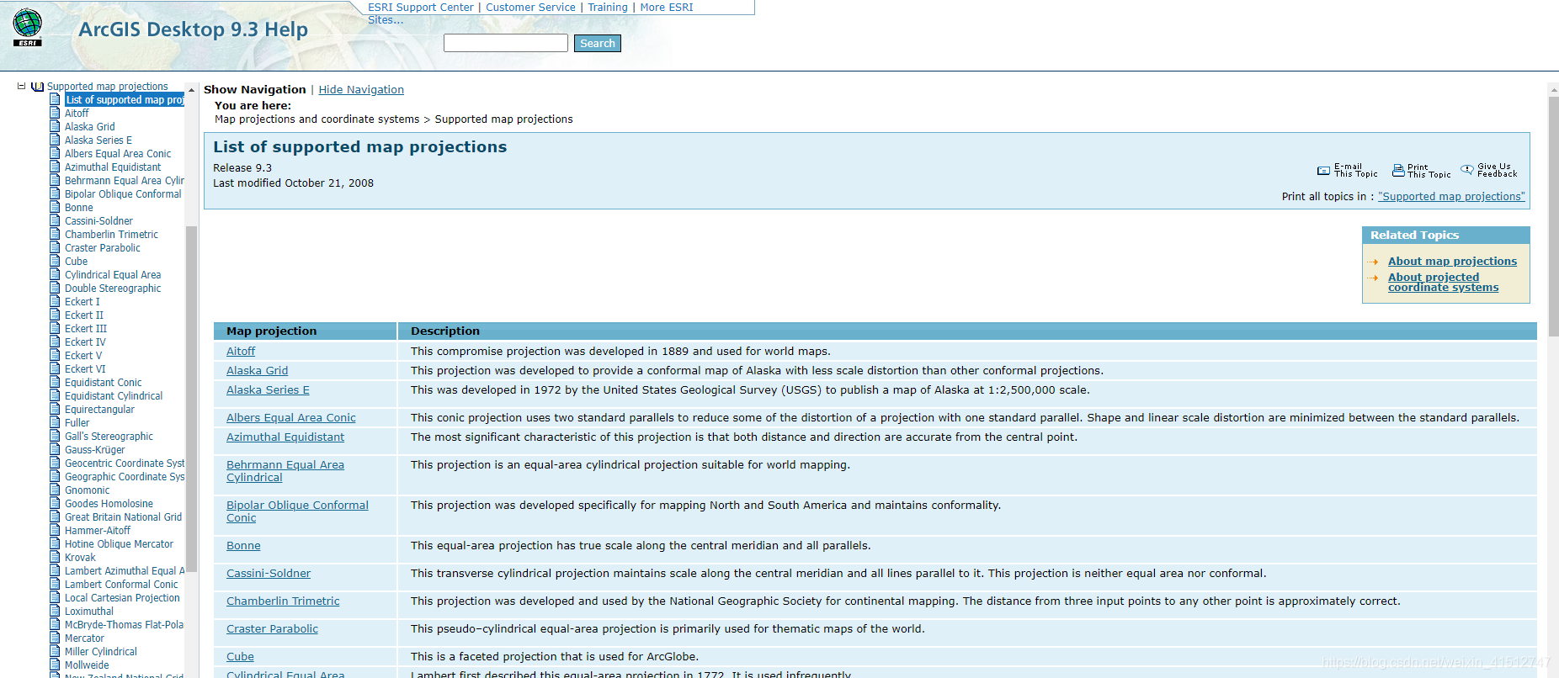1559x678 pixels.
Task: Open Azimuthal Equidistant table link
Action: (x=285, y=437)
